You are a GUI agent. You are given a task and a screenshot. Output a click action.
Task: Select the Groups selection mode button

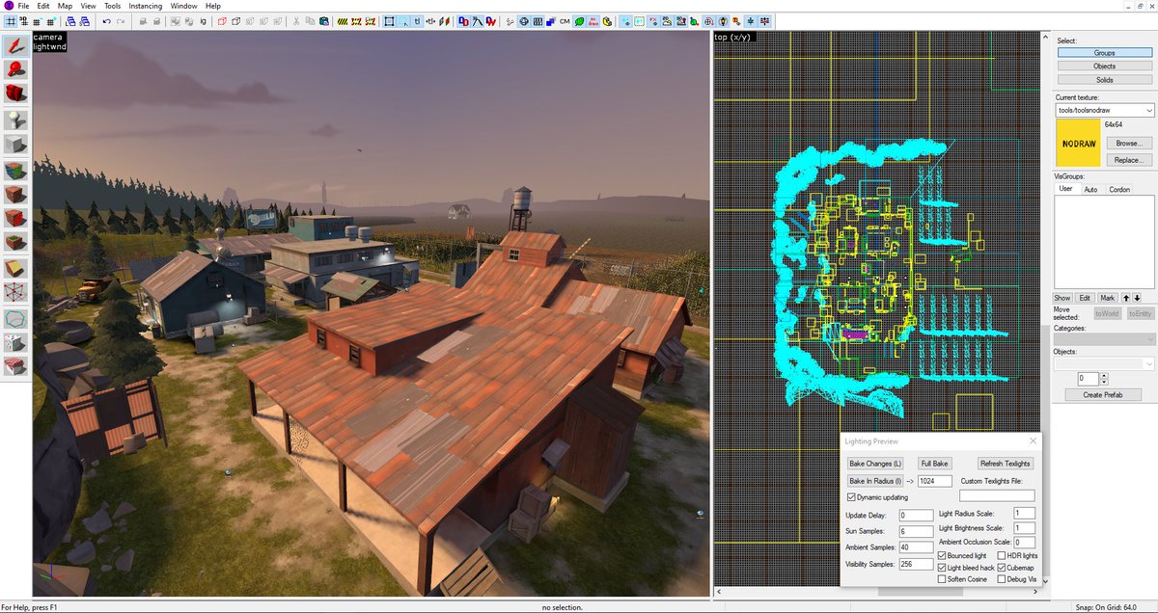[1104, 53]
